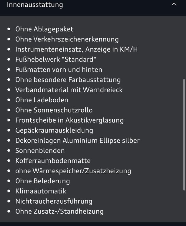Select 'Fußmatten vorn und hinten' entry

tap(59, 70)
